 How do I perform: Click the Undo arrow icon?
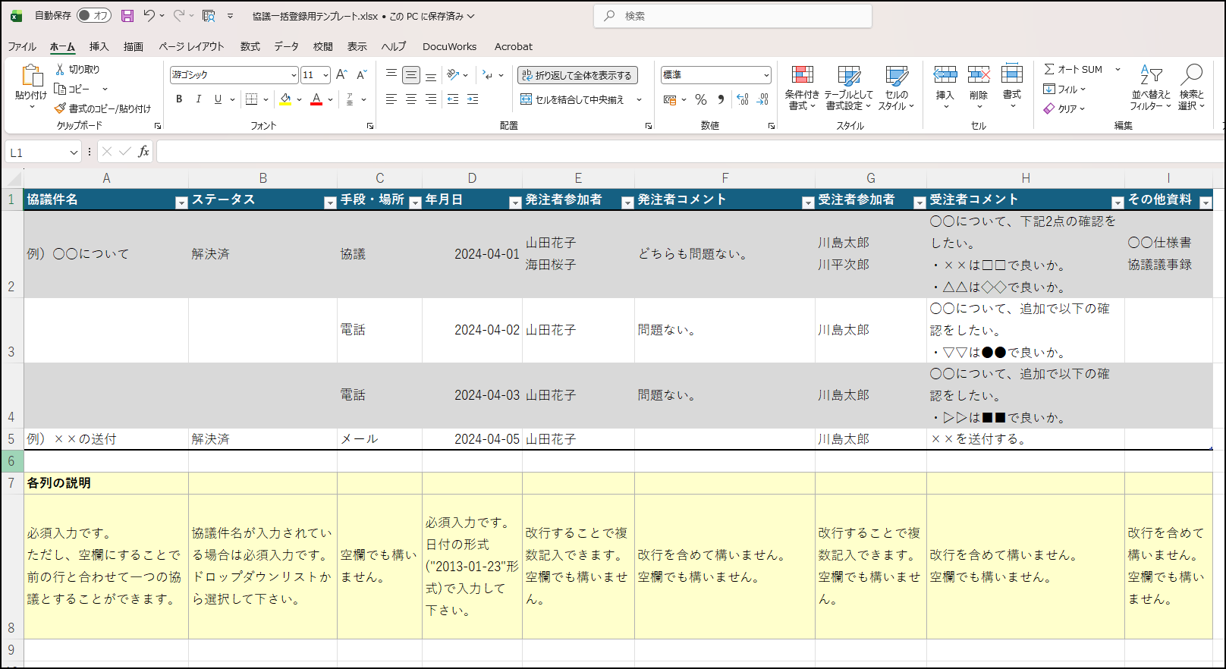[149, 16]
